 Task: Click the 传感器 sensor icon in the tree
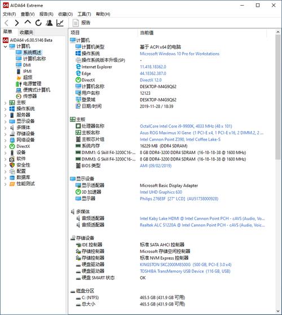19,97
